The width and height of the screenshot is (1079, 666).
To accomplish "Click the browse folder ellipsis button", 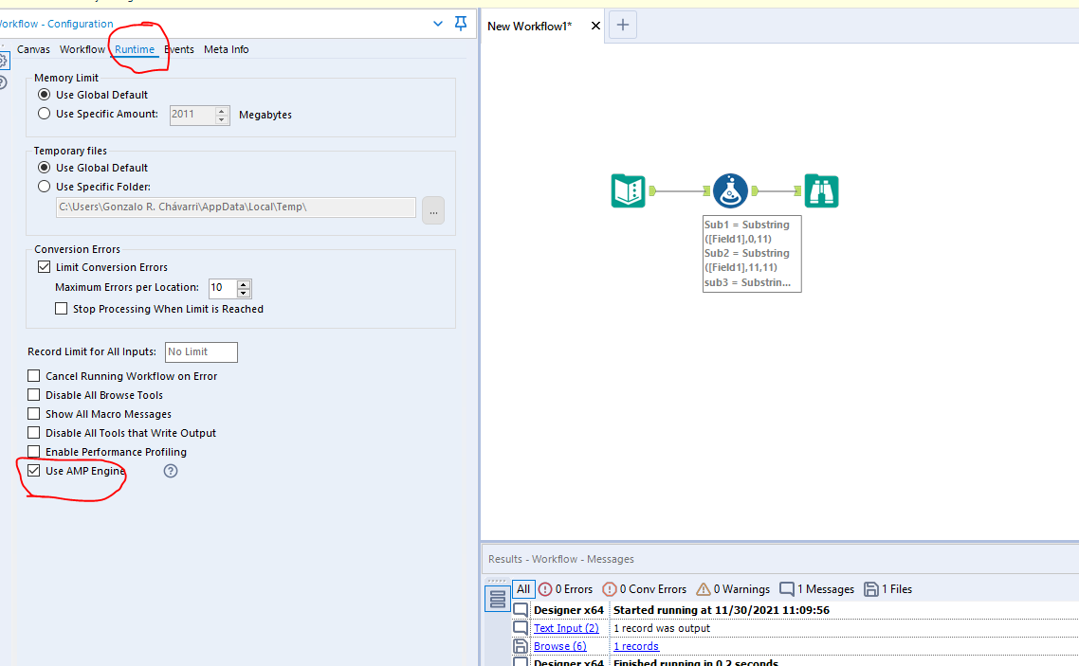I will (x=432, y=211).
